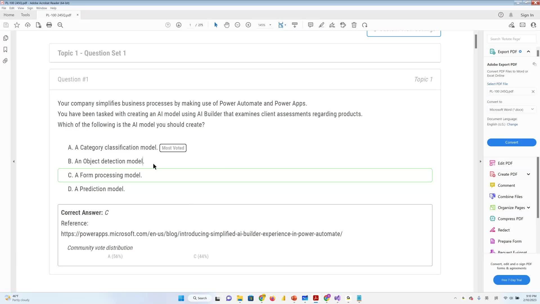Close the PL-100 245Q.pdf tab
540x304 pixels.
(78, 15)
